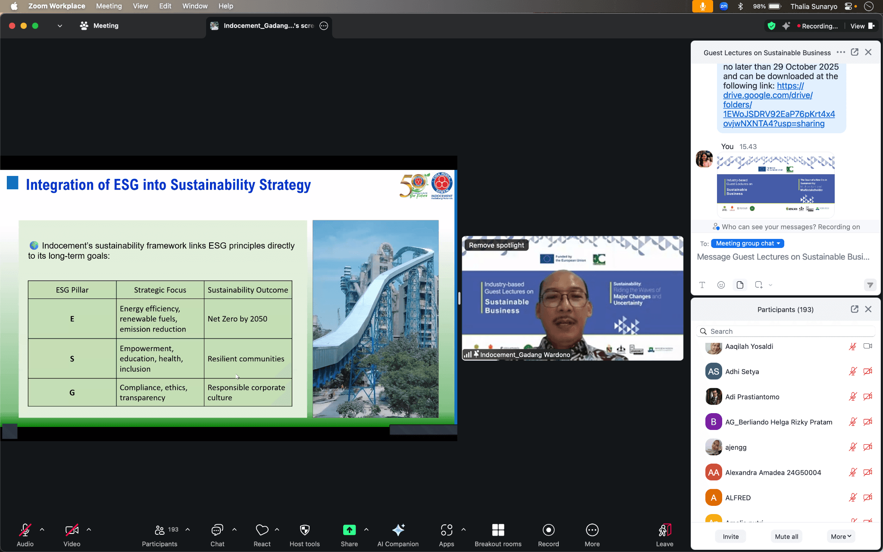Click the green Share screen button

coord(349,530)
